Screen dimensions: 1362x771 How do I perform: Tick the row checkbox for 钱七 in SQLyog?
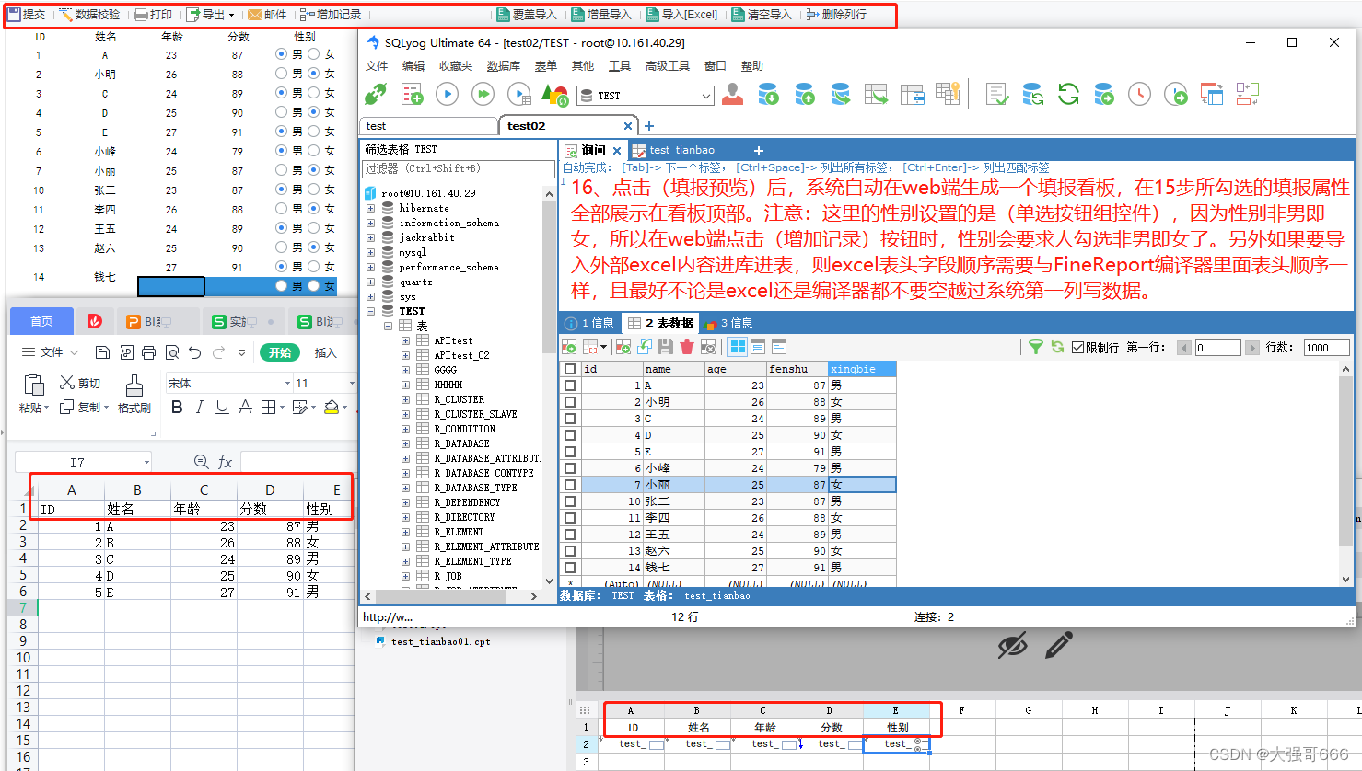pos(570,568)
